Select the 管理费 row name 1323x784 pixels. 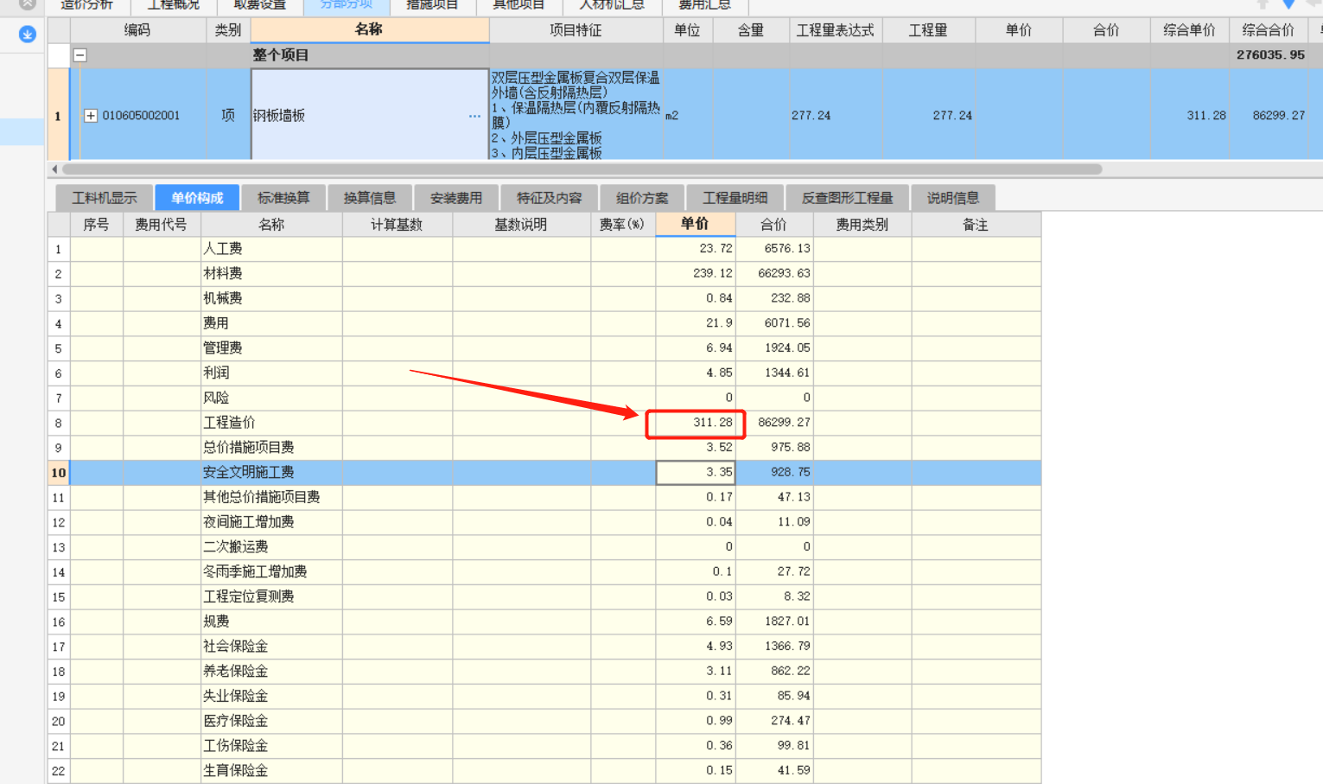(223, 348)
